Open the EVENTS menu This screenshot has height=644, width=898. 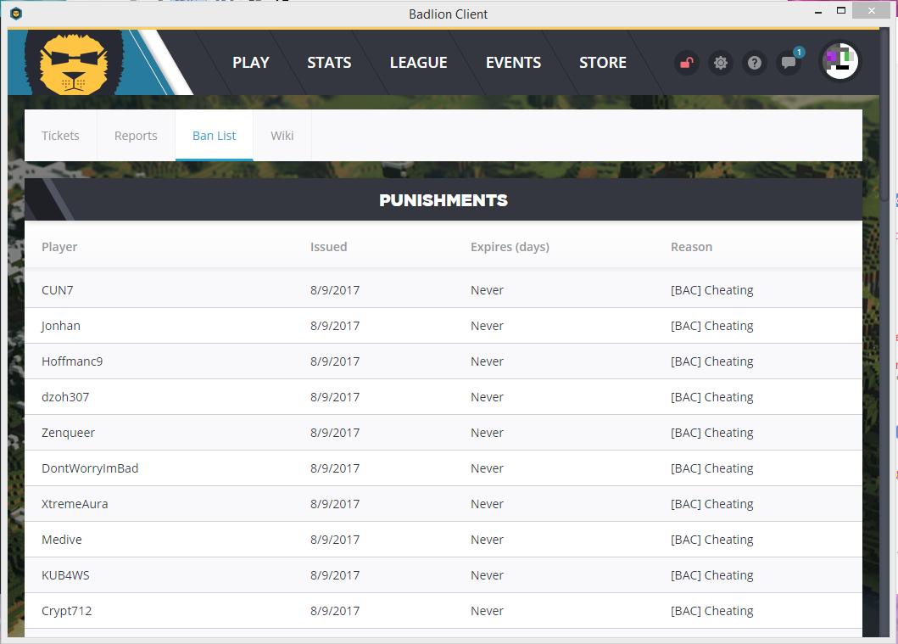click(x=513, y=63)
